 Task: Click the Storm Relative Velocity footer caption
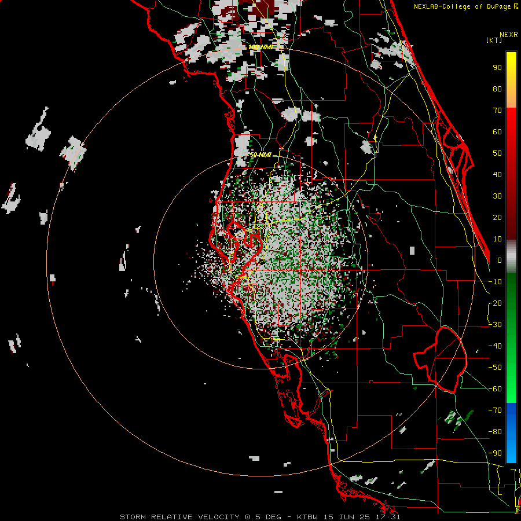(x=260, y=517)
